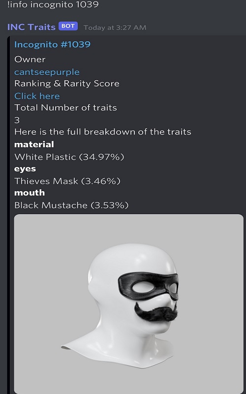Click the Owner field label
The width and height of the screenshot is (246, 394).
click(x=30, y=59)
